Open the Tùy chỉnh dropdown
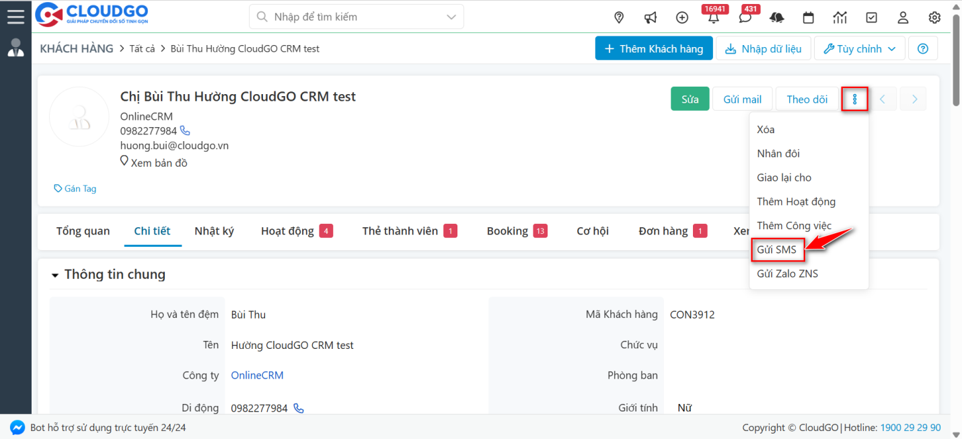962x439 pixels. (858, 48)
